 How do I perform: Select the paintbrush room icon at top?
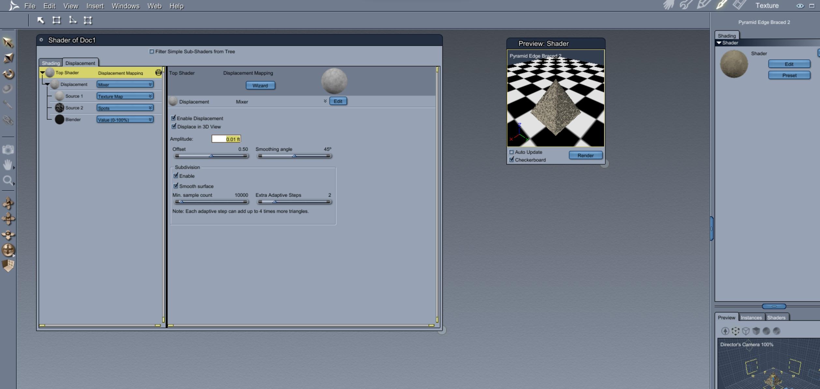click(721, 5)
